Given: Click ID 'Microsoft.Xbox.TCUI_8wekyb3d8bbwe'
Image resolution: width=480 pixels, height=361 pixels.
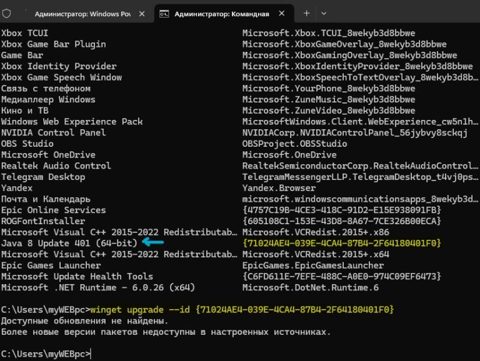Looking at the screenshot, I should [x=329, y=33].
